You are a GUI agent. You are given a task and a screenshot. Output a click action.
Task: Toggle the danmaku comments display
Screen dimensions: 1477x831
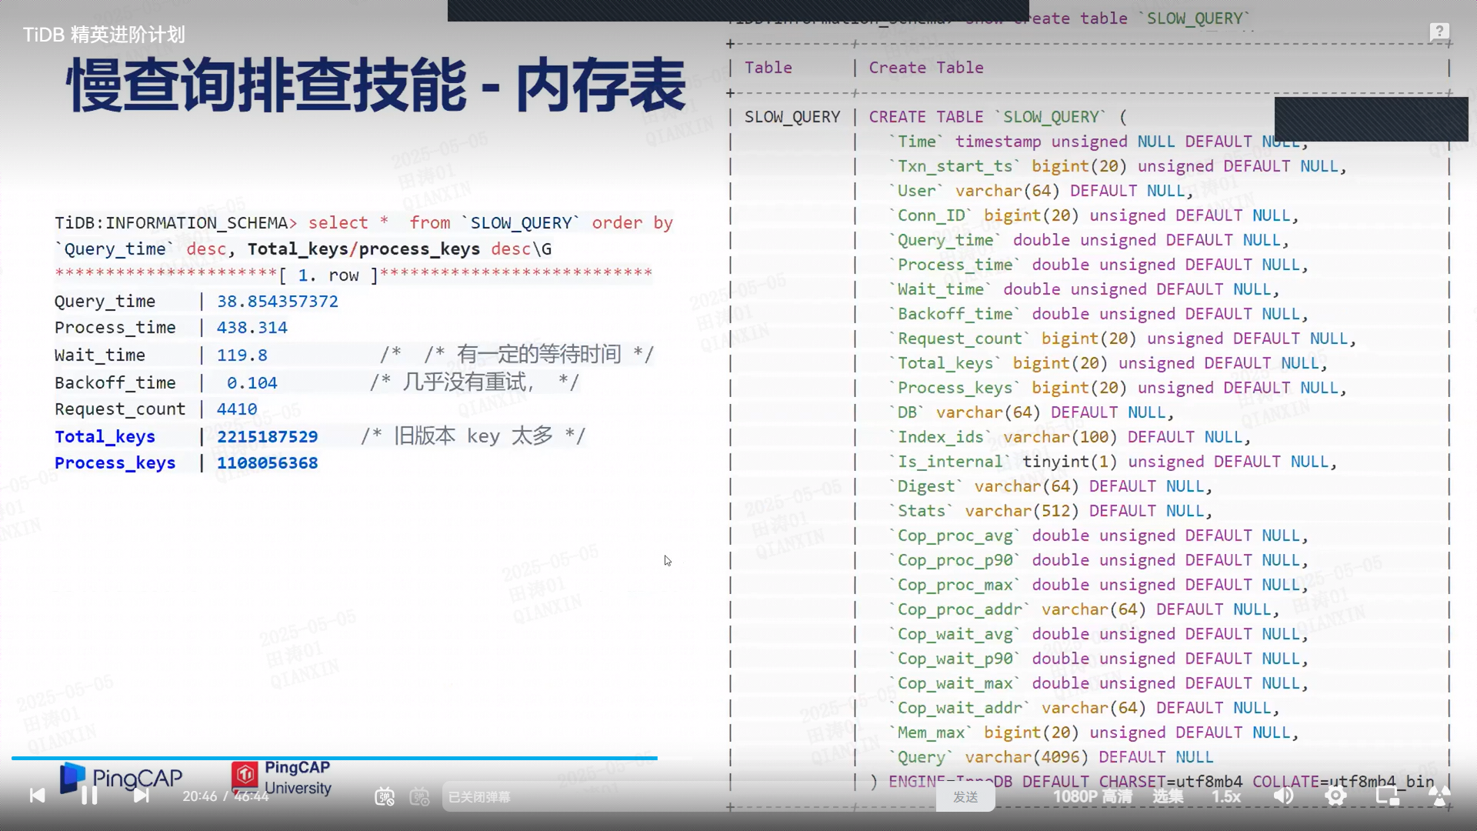385,797
